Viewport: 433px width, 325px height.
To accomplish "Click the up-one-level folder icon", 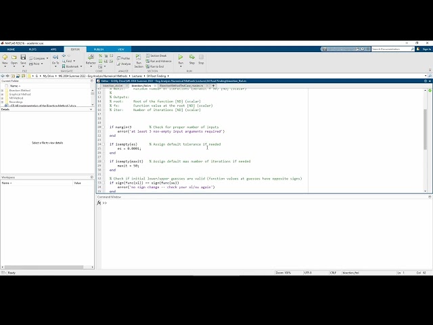I will [x=13, y=76].
